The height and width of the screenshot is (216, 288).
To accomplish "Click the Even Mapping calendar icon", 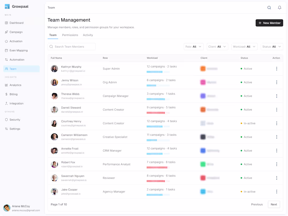I will point(7,50).
